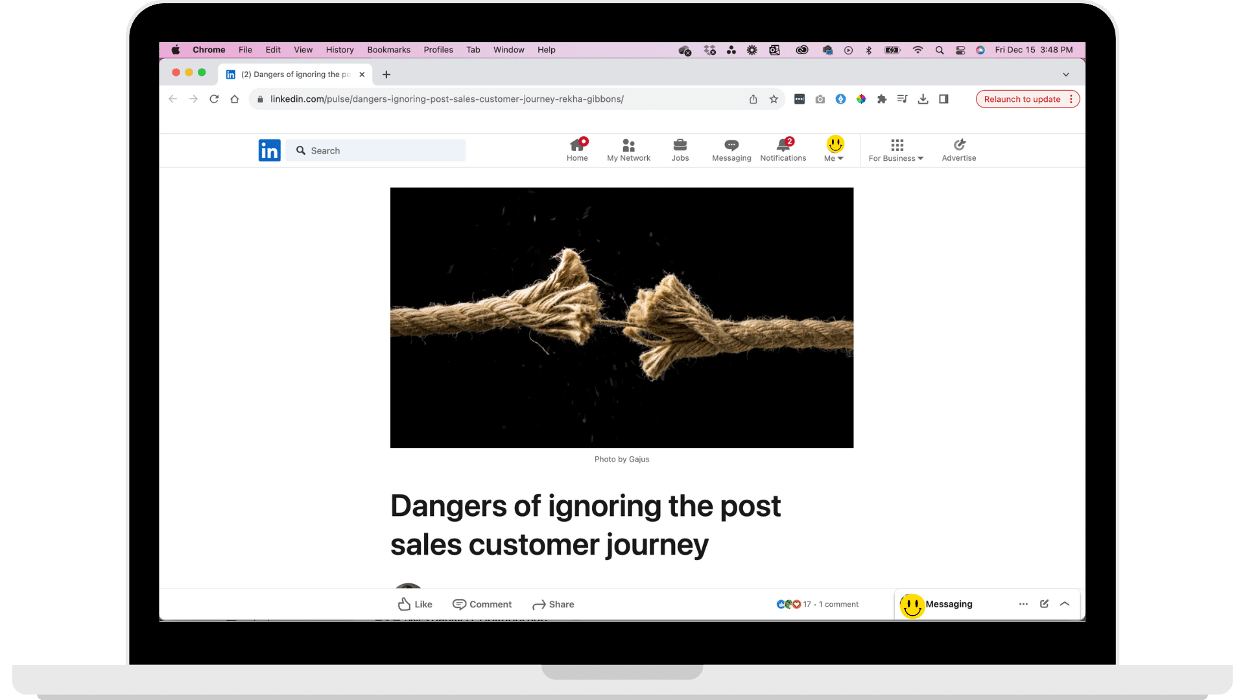This screenshot has width=1245, height=700.
Task: Click in the LinkedIn Search field
Action: click(x=383, y=150)
